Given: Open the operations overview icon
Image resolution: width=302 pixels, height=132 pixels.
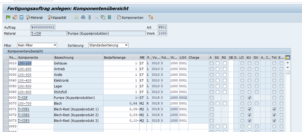Looking at the screenshot, I should pos(89,17).
